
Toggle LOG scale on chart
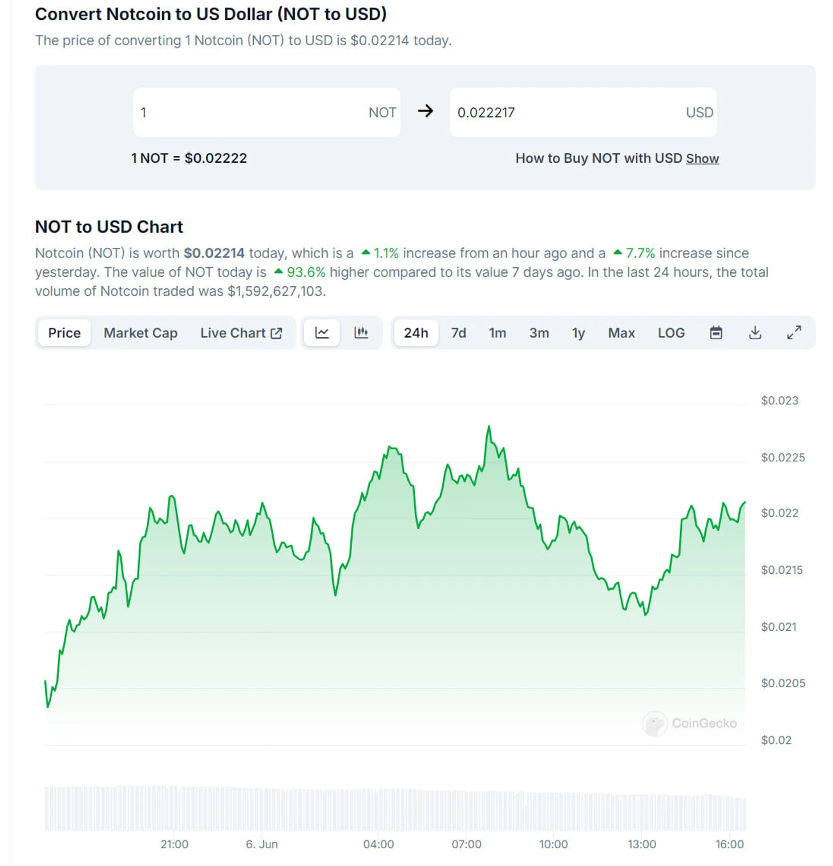(x=671, y=333)
